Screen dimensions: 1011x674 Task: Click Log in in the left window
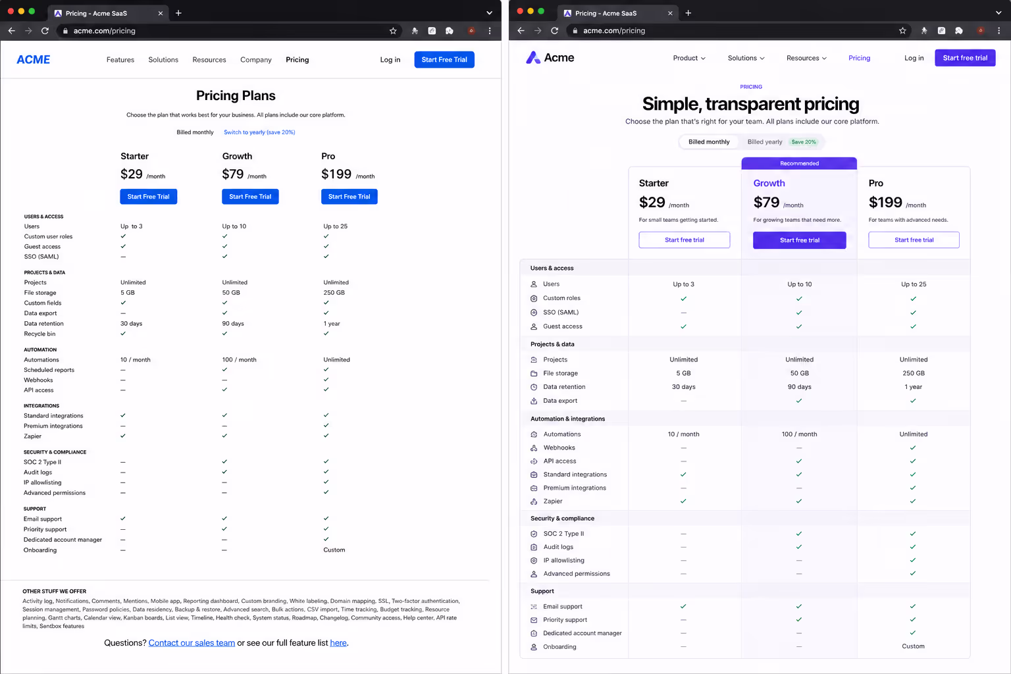coord(390,60)
